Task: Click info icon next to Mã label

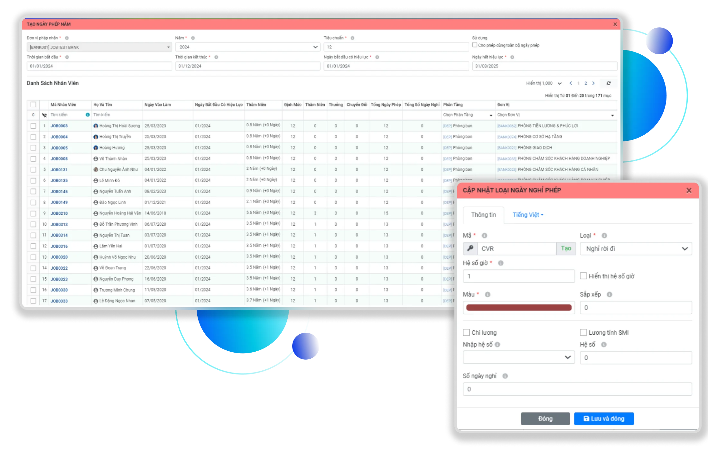Action: pyautogui.click(x=484, y=236)
